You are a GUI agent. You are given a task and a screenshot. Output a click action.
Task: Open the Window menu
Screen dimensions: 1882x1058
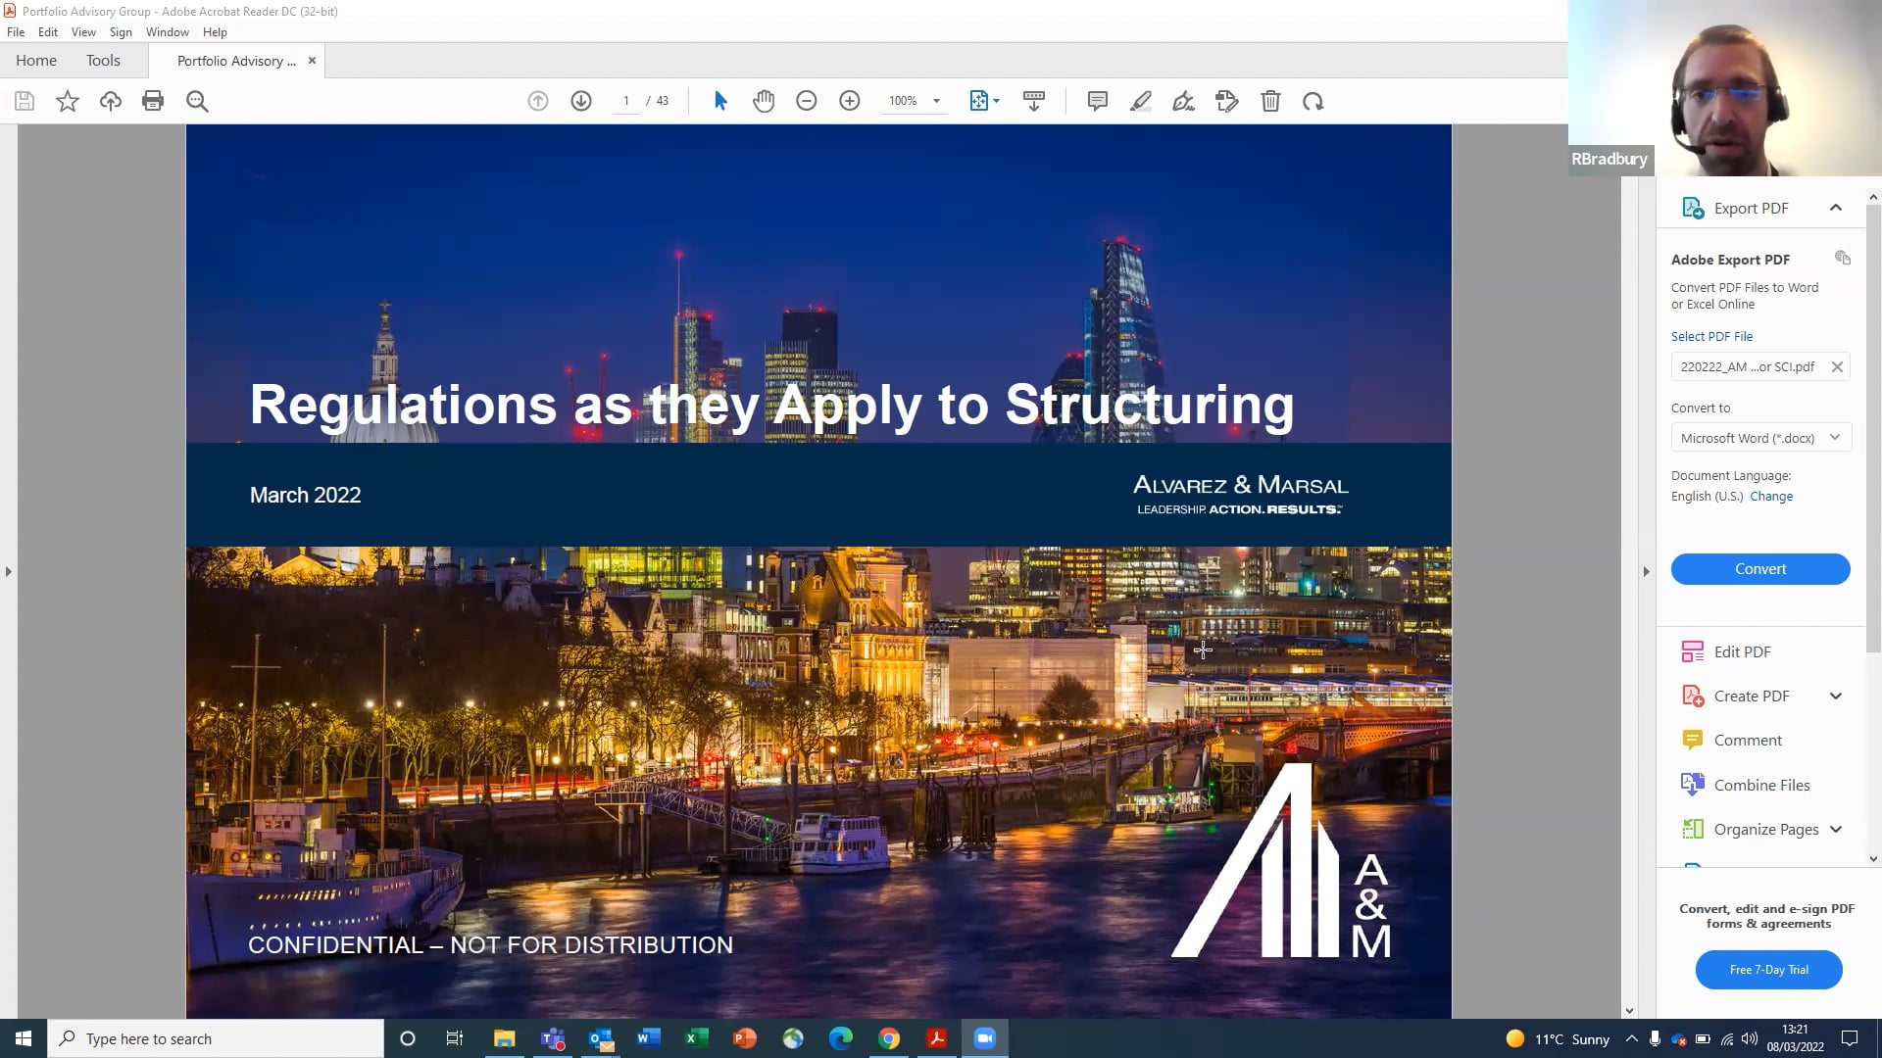tap(168, 32)
